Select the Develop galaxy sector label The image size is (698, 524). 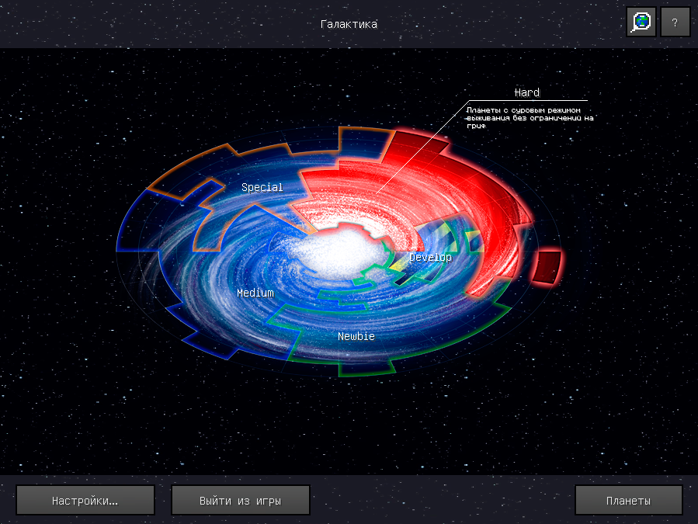coord(430,257)
